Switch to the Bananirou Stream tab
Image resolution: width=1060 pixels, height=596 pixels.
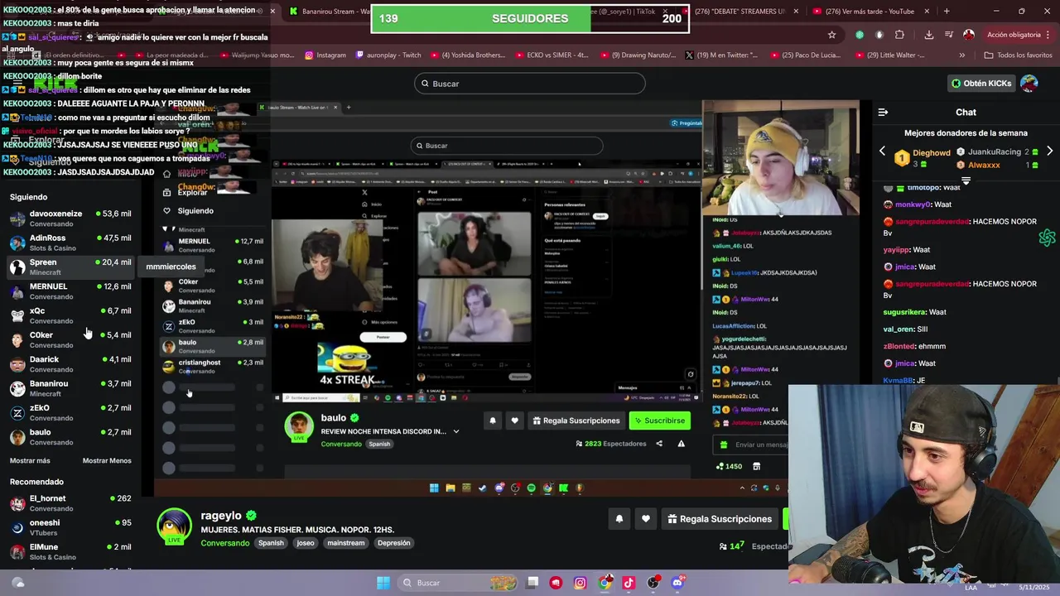click(x=328, y=12)
